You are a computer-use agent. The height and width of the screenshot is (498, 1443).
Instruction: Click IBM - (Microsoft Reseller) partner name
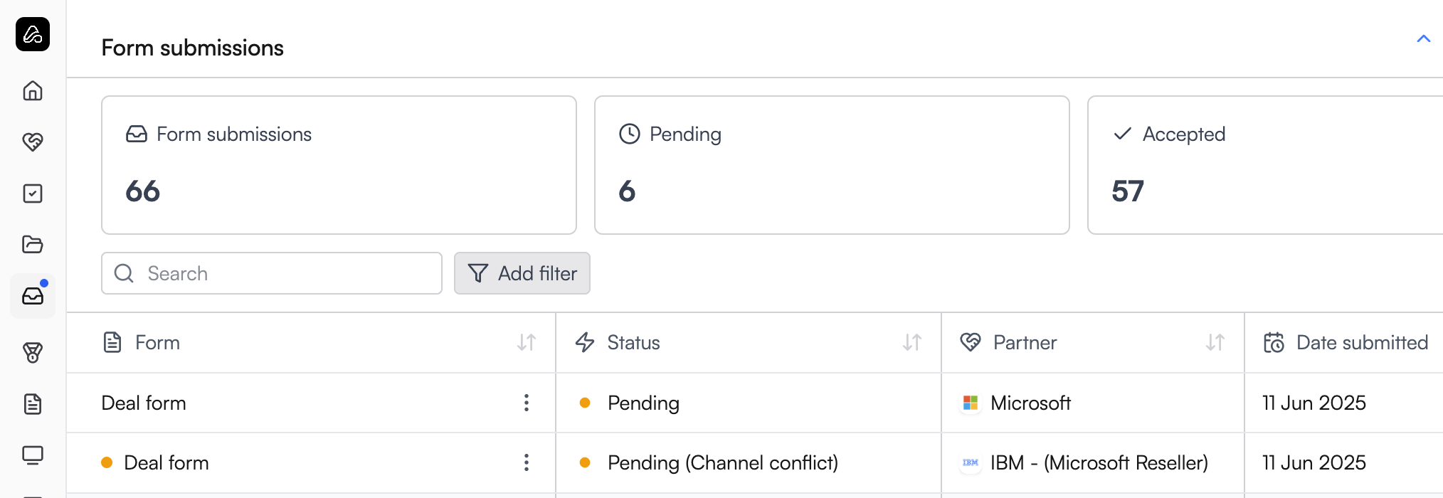1099,463
